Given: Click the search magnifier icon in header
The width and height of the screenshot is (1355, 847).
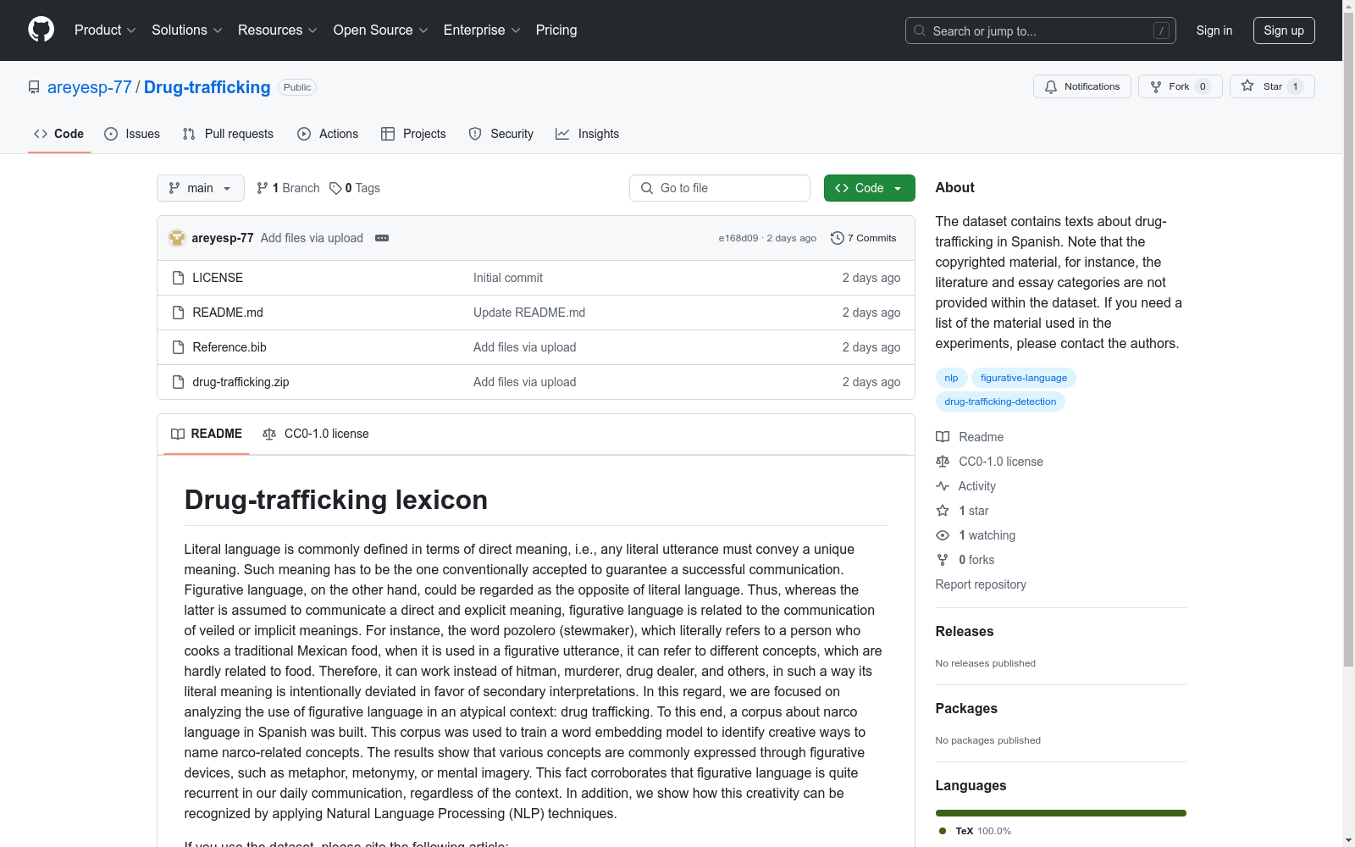Looking at the screenshot, I should tap(920, 30).
